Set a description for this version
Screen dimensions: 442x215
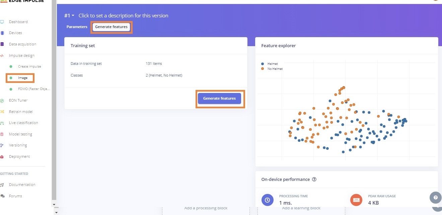coord(123,16)
